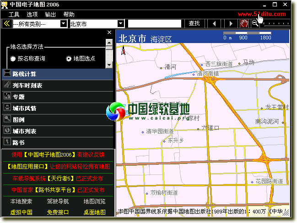
Task: Click the 图例 legend icon
Action: [7, 119]
